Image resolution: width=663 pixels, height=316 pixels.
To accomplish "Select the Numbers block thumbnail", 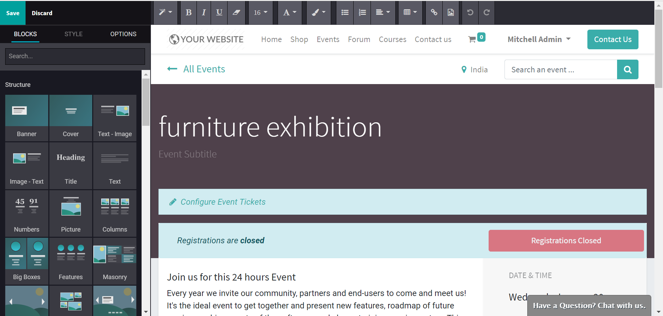I will (x=27, y=213).
